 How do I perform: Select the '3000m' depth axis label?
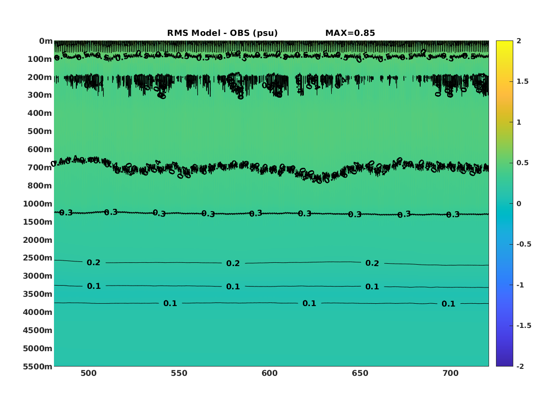coord(38,276)
